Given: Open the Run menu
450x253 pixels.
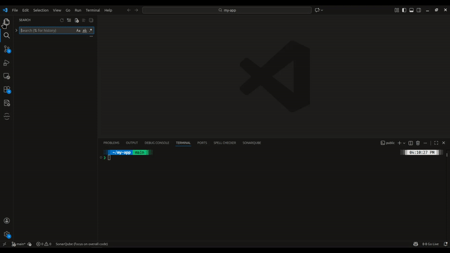Looking at the screenshot, I should pos(78,10).
